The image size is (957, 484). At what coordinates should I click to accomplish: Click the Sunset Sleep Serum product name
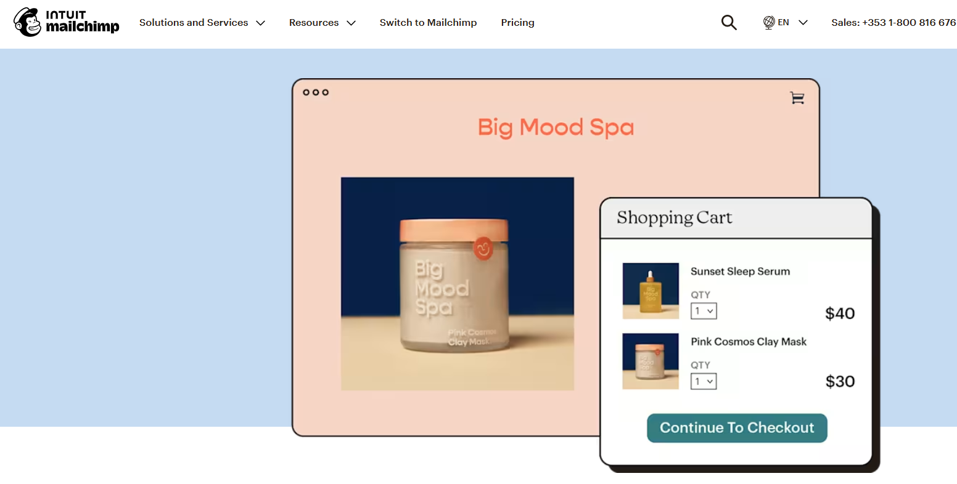coord(740,272)
